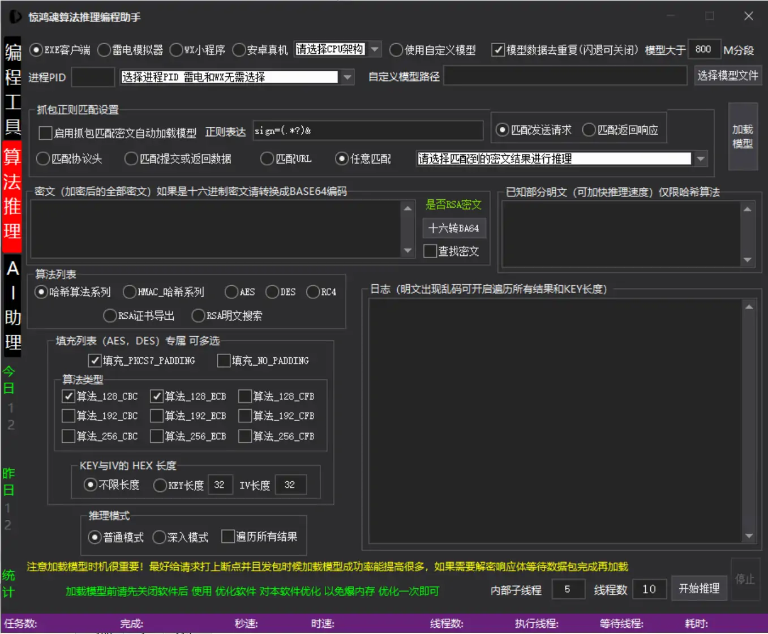
Task: Click the 选择模型文件 button
Action: point(727,75)
